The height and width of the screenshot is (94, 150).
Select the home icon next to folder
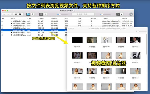tap(32, 14)
